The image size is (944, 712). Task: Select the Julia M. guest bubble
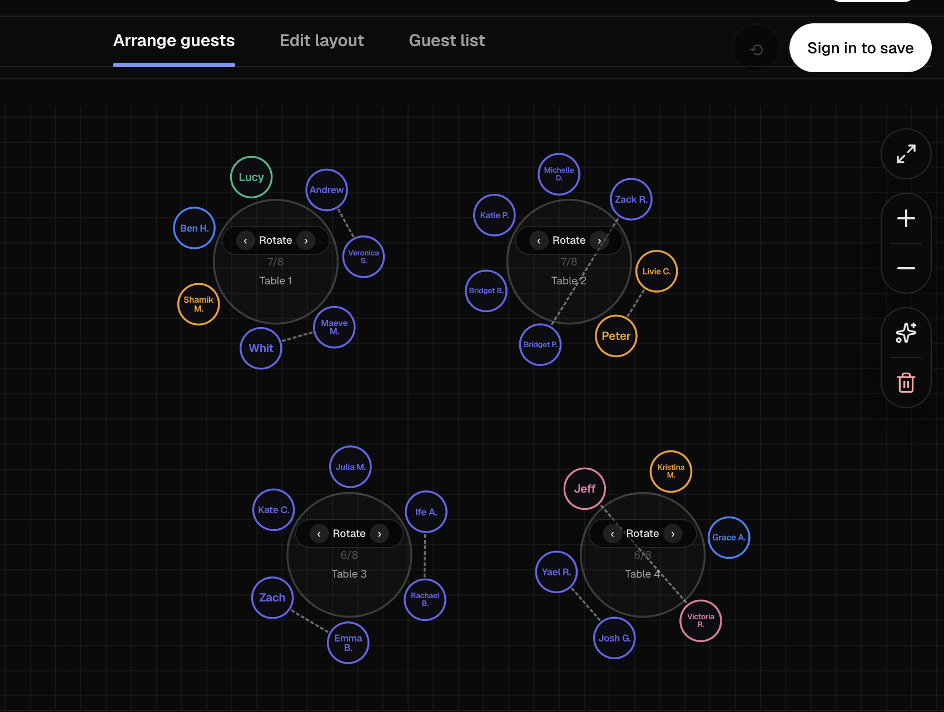point(350,467)
